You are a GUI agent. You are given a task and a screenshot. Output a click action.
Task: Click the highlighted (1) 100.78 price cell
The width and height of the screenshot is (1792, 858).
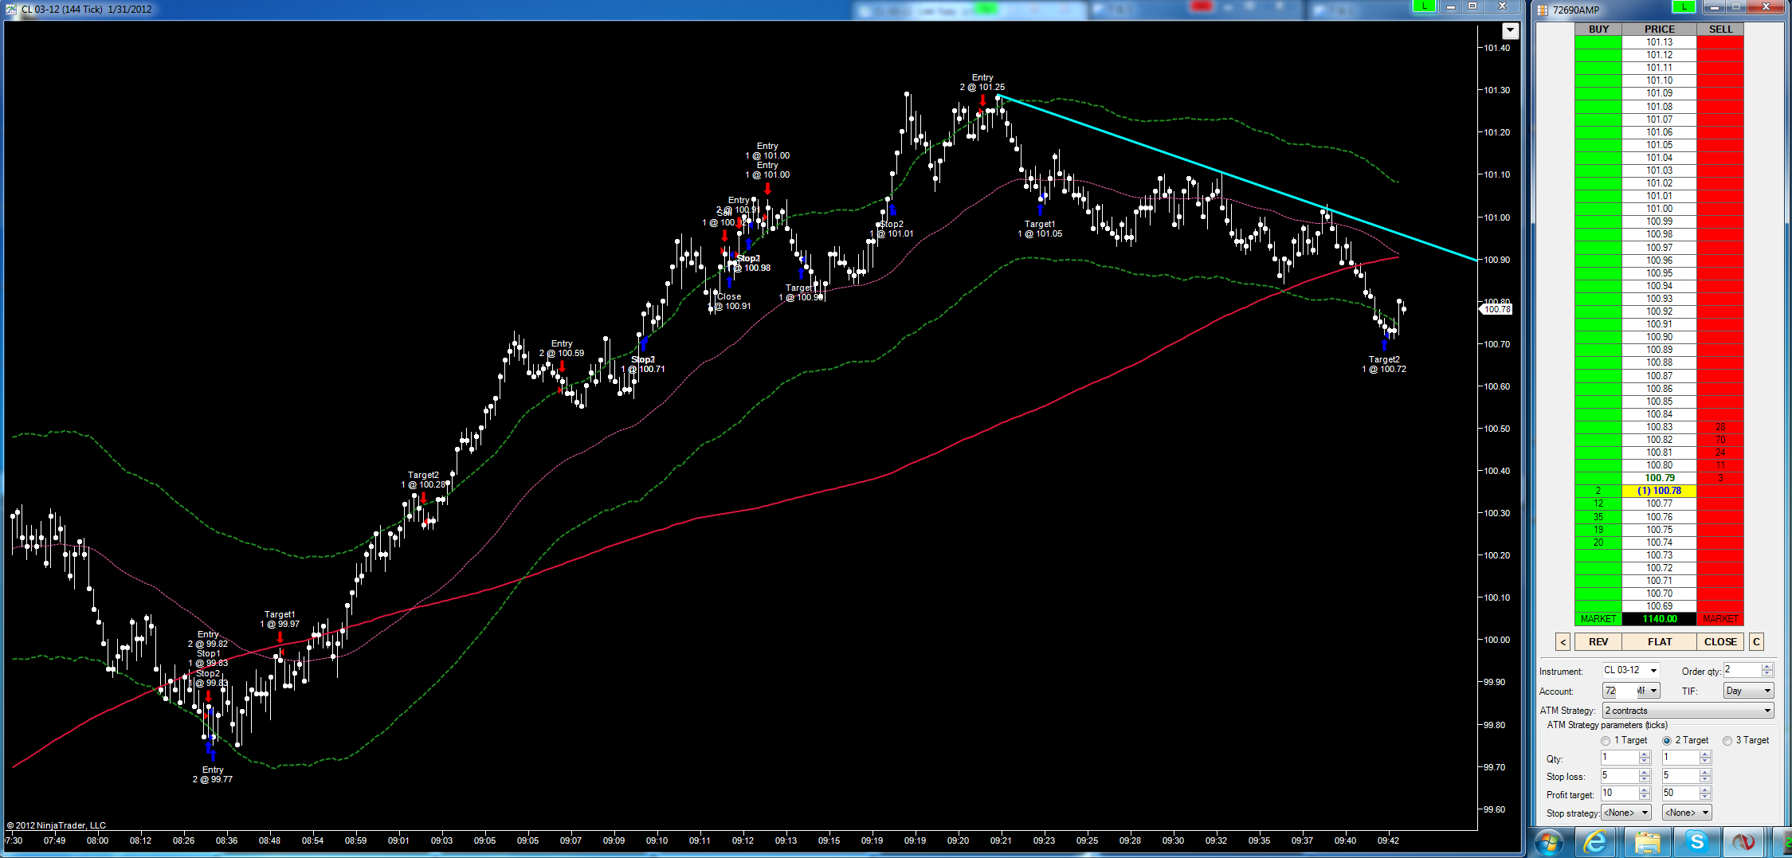point(1660,491)
